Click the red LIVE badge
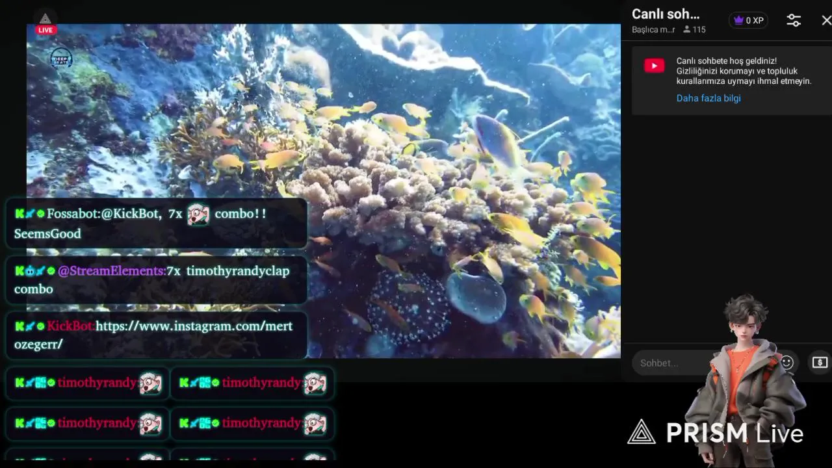This screenshot has width=832, height=468. 45,30
